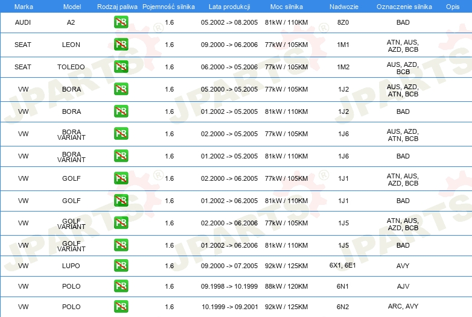Click the 1.6 engine capacity in the AUDI row
The image size is (472, 317).
point(170,22)
